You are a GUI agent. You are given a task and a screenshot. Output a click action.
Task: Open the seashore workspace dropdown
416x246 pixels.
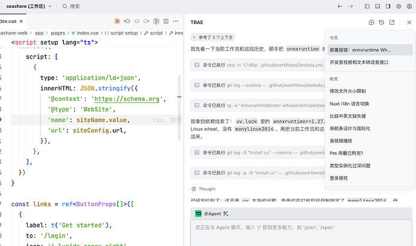point(29,6)
